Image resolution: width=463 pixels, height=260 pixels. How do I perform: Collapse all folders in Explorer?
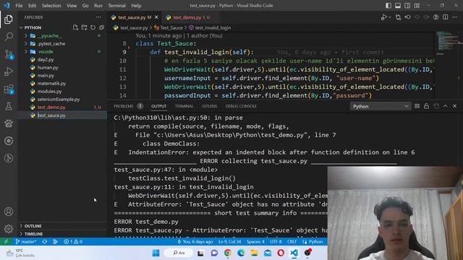(x=101, y=27)
